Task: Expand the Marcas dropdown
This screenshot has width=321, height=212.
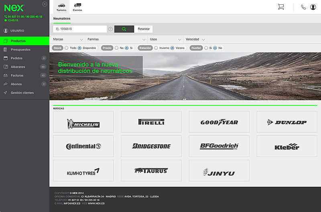Action: [68, 39]
